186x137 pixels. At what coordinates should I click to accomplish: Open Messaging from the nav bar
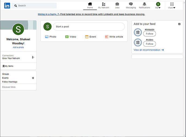tap(131, 6)
